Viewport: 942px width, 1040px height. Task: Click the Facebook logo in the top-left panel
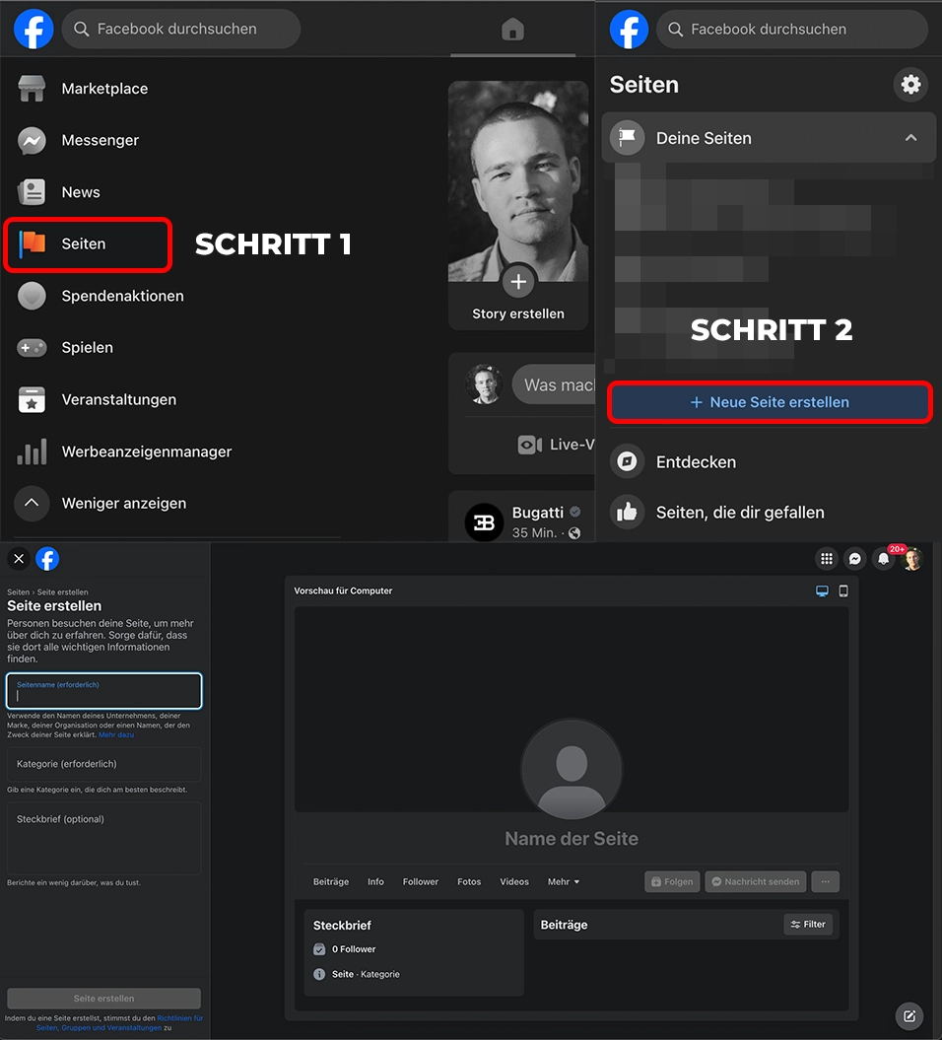click(x=34, y=30)
